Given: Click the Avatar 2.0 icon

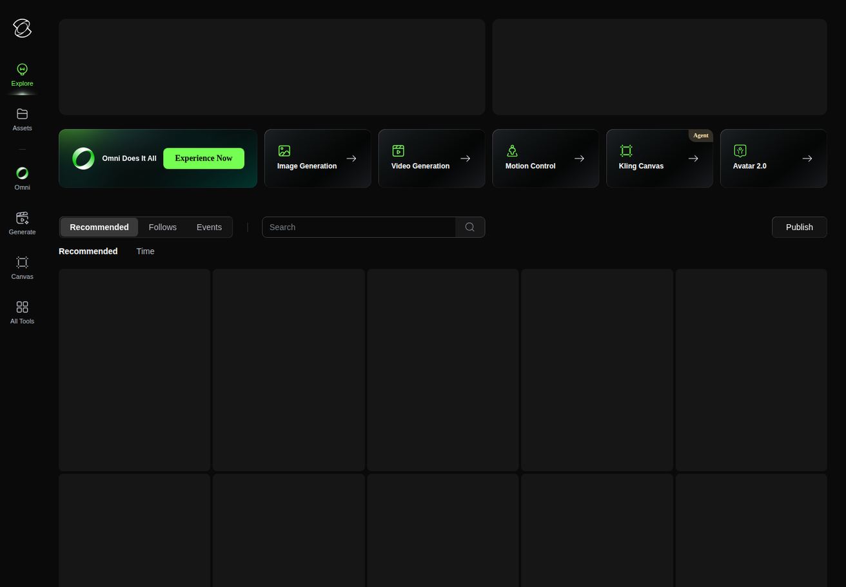Looking at the screenshot, I should tap(740, 151).
